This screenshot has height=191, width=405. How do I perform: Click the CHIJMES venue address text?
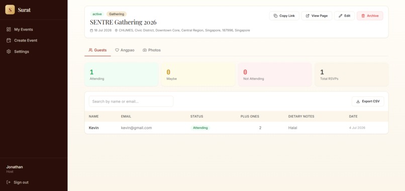pyautogui.click(x=184, y=31)
